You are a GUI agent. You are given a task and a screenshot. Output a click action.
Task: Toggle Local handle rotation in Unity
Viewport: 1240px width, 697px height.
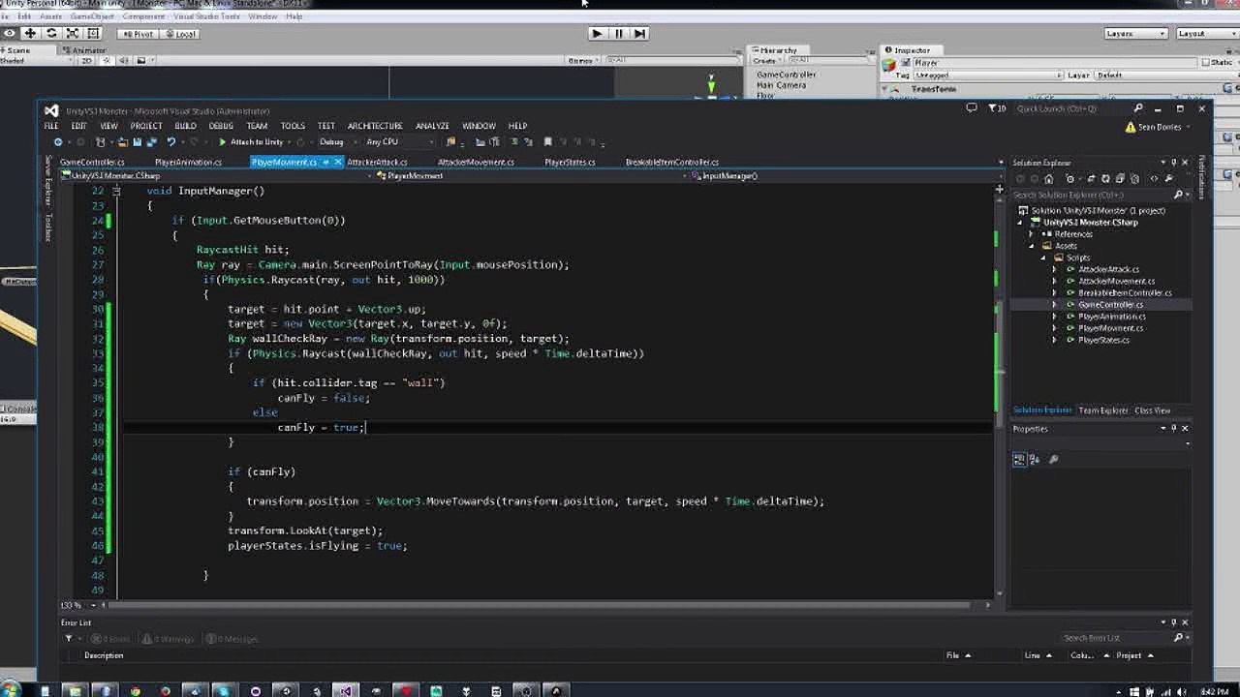179,34
